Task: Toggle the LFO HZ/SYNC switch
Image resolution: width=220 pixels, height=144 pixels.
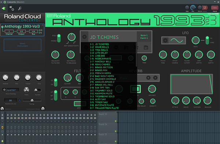Action: tap(207, 40)
